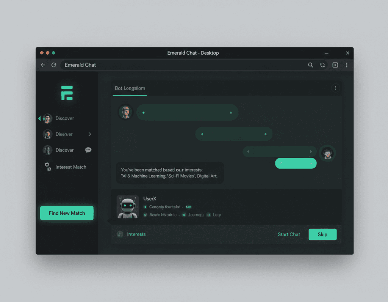388x302 pixels.
Task: Click the green progress underline below Bot Longsliom
Action: (x=129, y=96)
